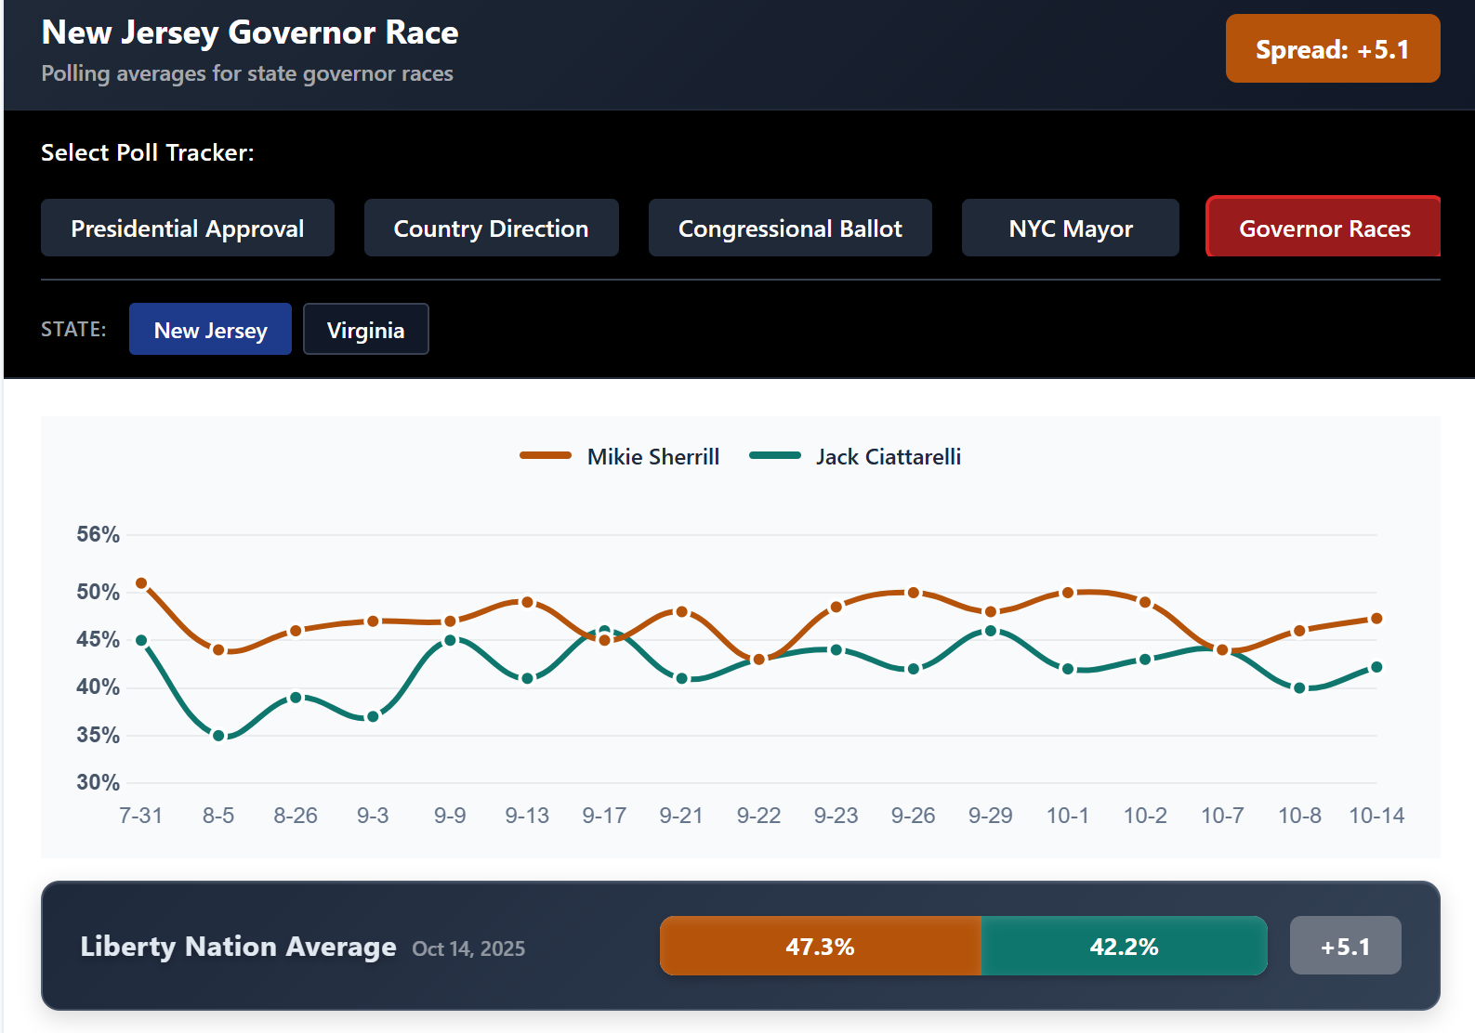Open the NYC Mayor poll tracker

click(x=1070, y=229)
